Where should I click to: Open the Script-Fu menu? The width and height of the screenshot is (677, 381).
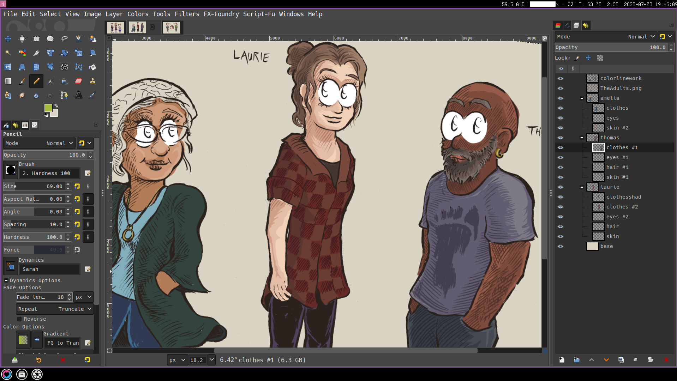(x=259, y=14)
